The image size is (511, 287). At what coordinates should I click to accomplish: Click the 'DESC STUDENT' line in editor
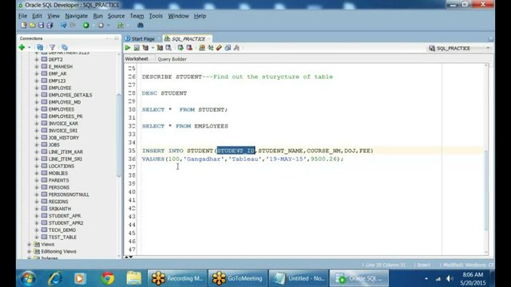coord(164,93)
